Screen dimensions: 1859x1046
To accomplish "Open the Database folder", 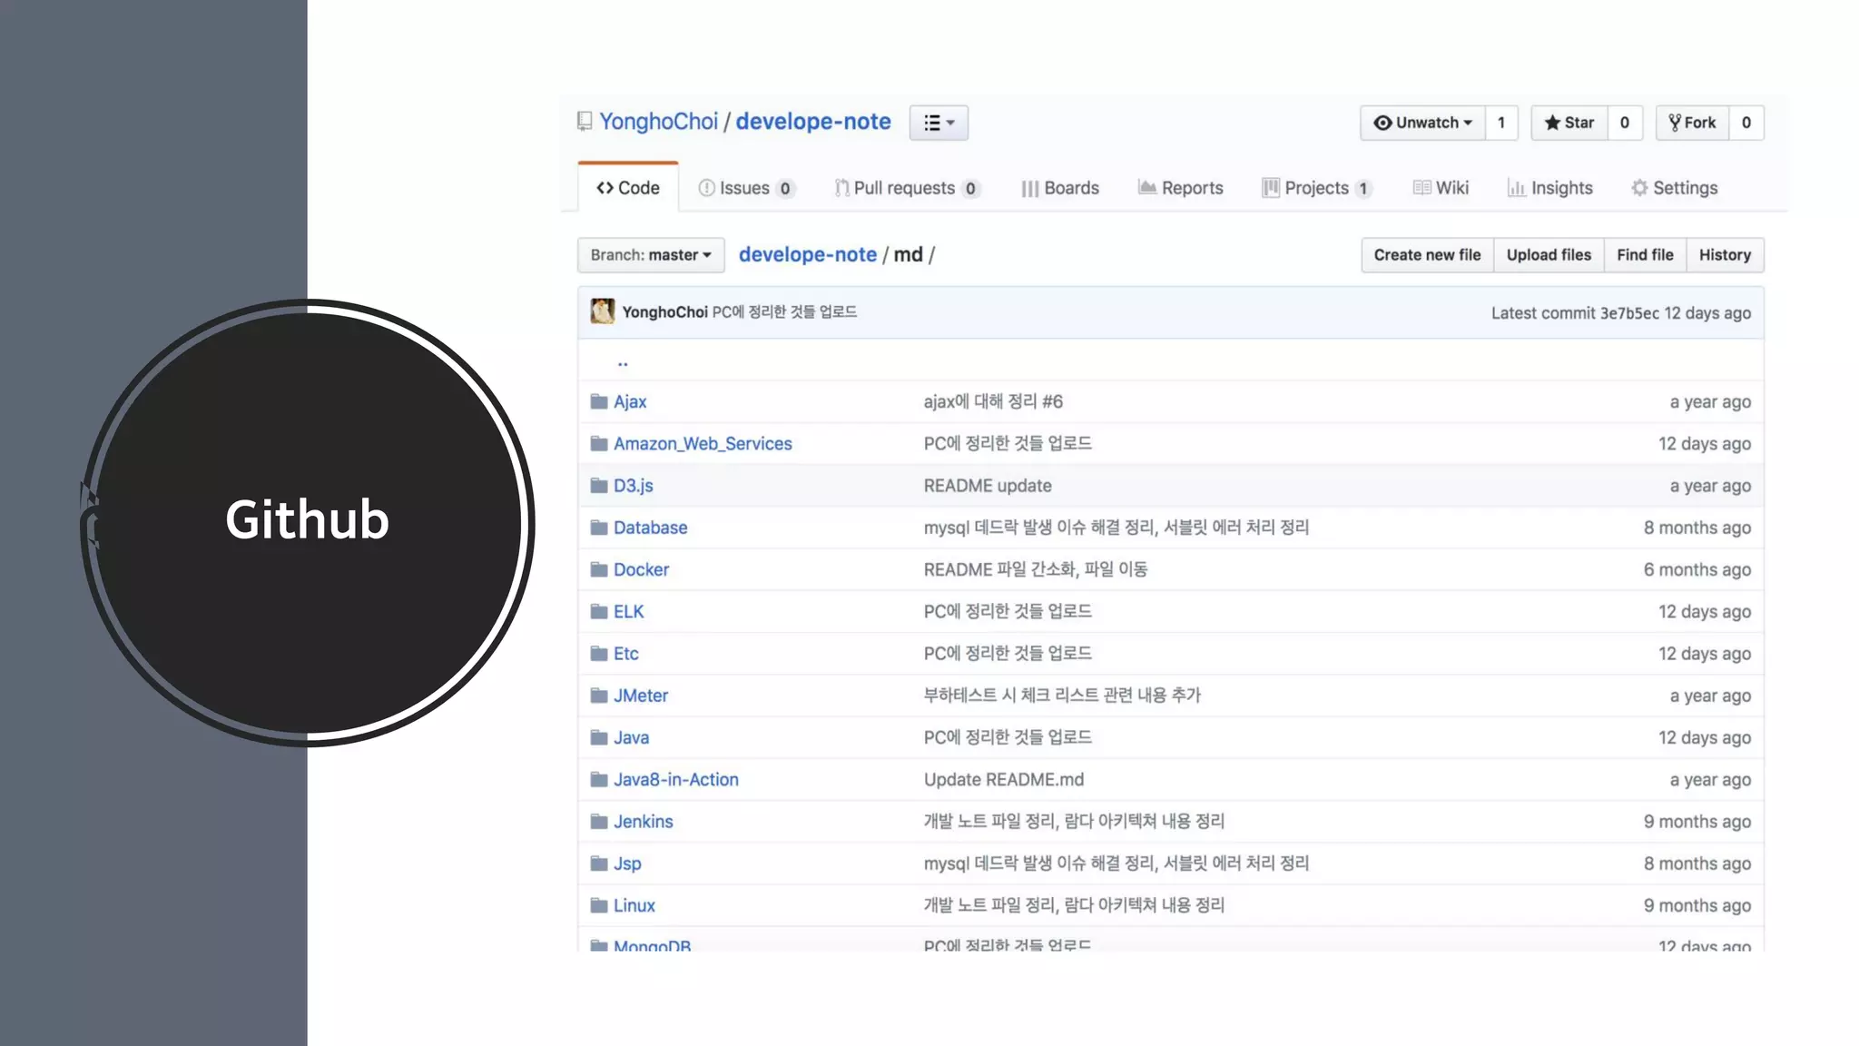I will pyautogui.click(x=650, y=528).
